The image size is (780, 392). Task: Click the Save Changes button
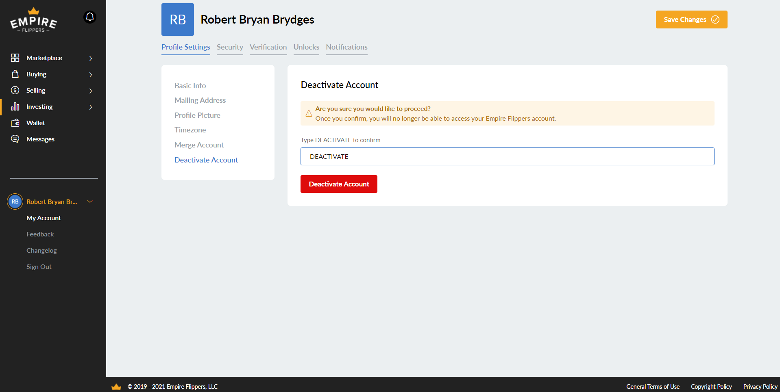(691, 19)
